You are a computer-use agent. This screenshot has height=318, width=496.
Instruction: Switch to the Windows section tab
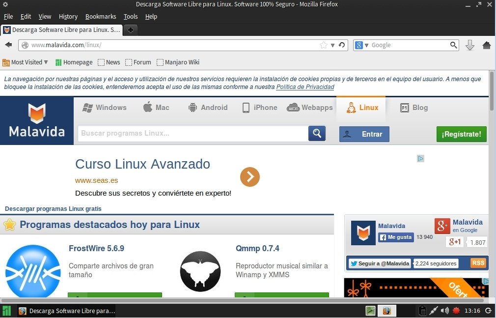click(105, 108)
